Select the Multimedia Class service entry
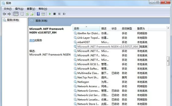This screenshot has width=172, height=106. tap(110, 73)
